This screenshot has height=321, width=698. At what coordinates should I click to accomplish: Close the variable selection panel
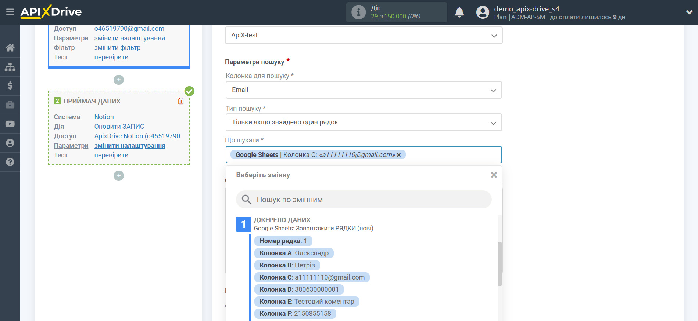pyautogui.click(x=494, y=175)
